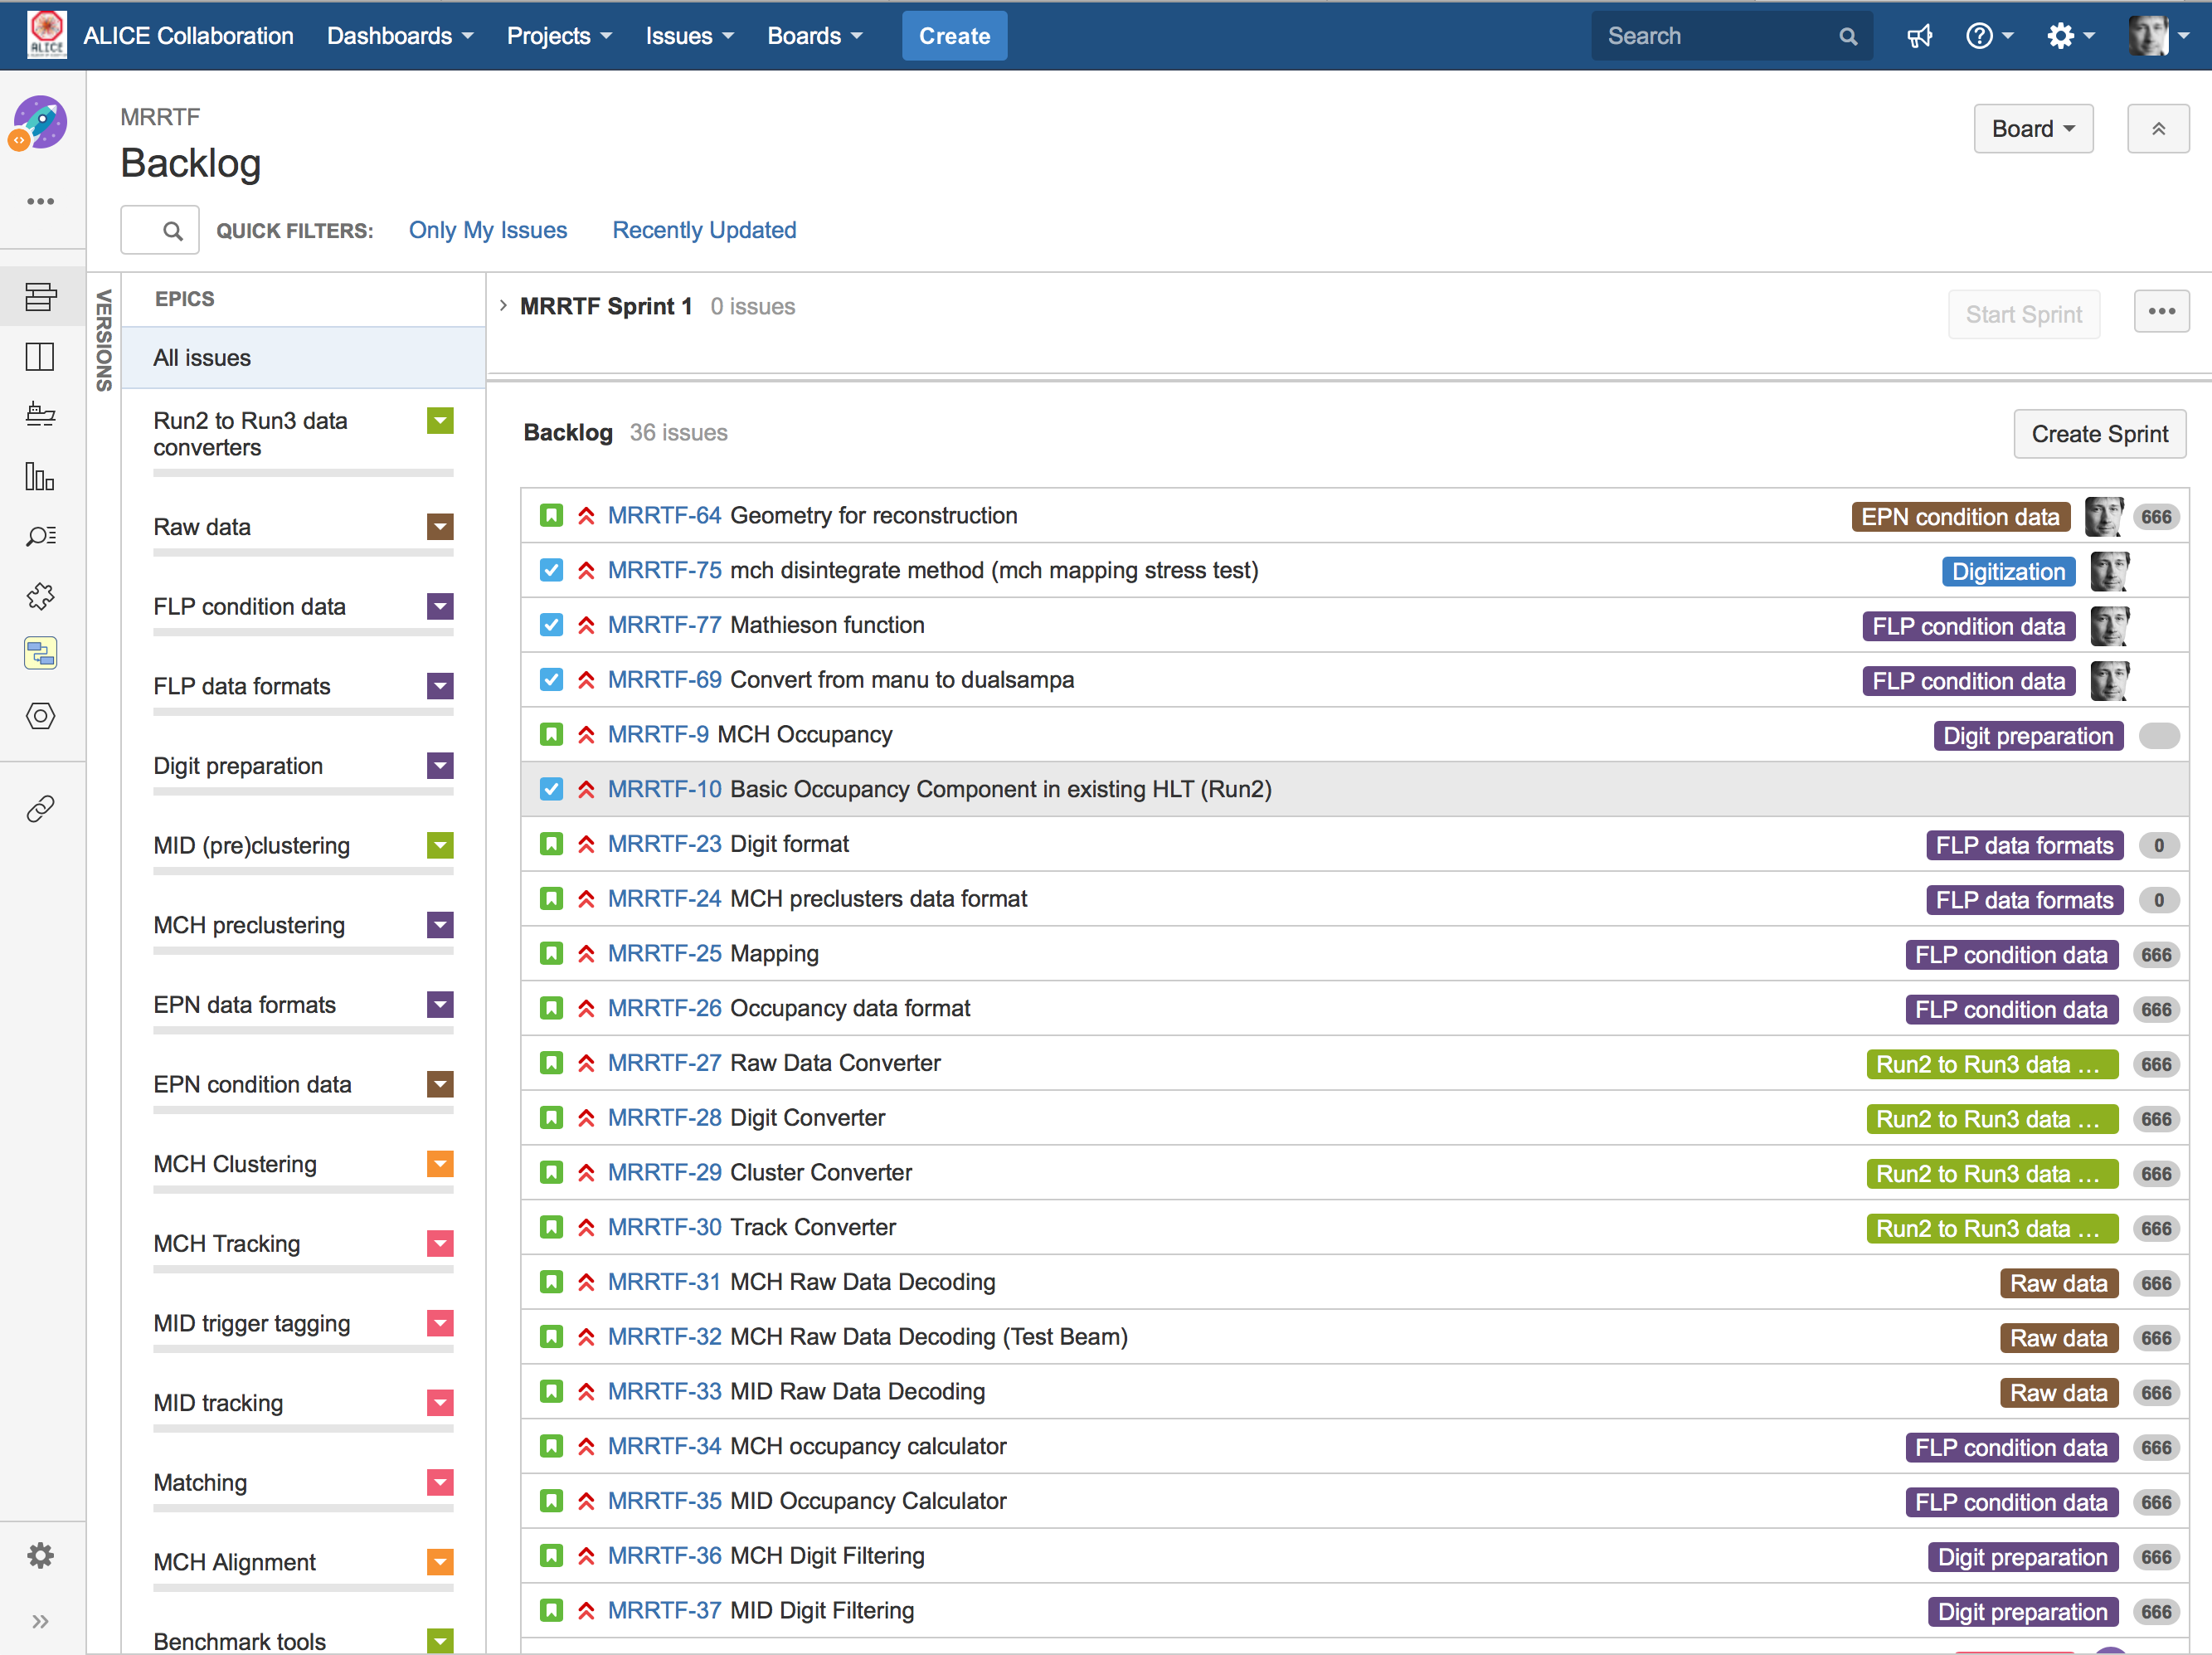The width and height of the screenshot is (2212, 1655).
Task: Click the task checkbox icon of MRRTF-75
Action: pyautogui.click(x=551, y=570)
